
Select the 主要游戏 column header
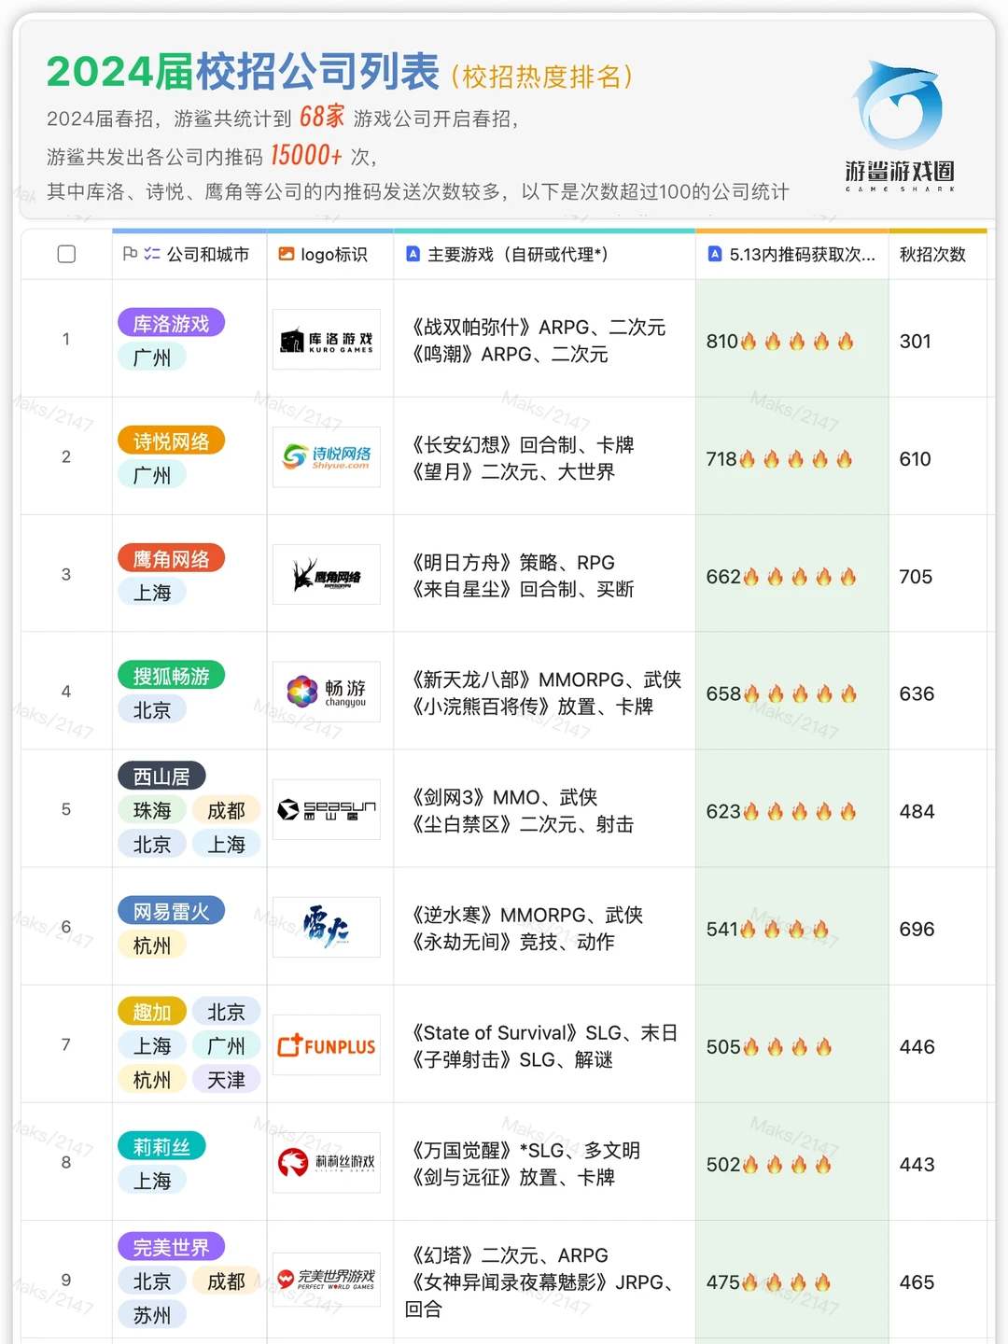click(x=544, y=254)
